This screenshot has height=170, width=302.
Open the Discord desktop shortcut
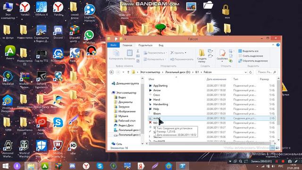[x=58, y=33]
